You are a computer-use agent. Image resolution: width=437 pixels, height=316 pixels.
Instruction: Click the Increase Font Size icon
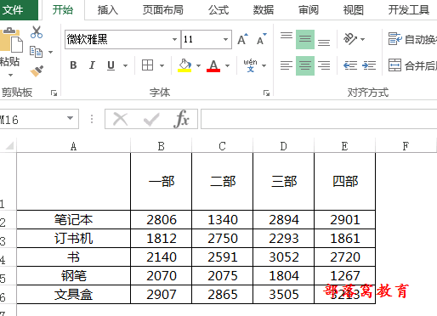pos(242,39)
